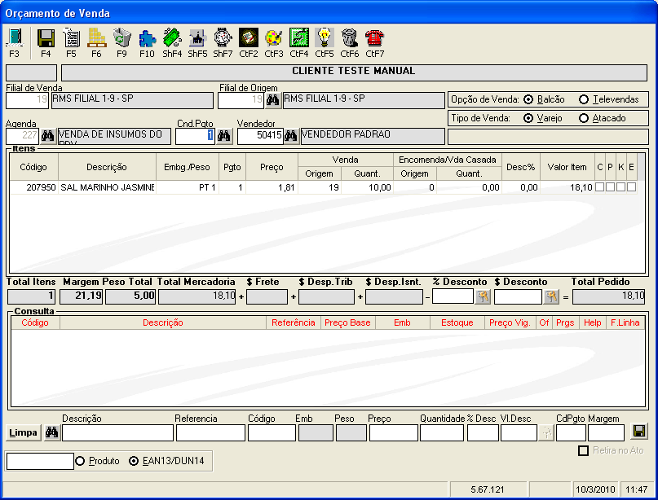Click the Cnd.Pgto input field
The height and width of the screenshot is (500, 658).
tap(195, 136)
